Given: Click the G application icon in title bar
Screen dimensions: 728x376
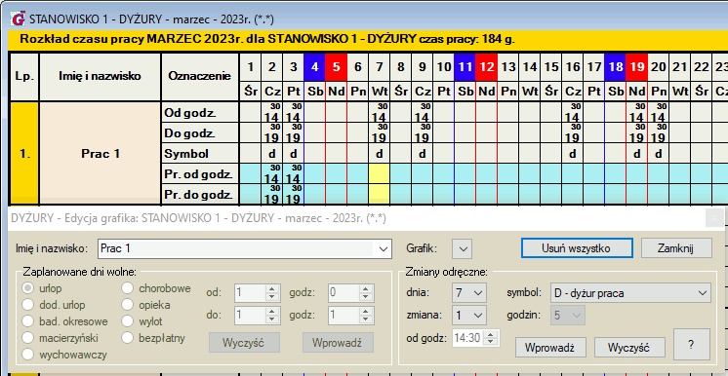Looking at the screenshot, I should [x=20, y=19].
